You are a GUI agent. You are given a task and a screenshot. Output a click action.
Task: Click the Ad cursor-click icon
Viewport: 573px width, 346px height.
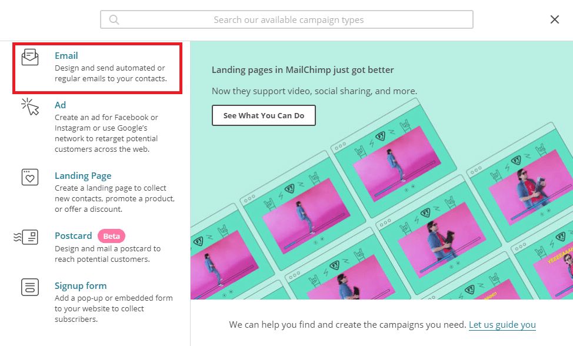[x=30, y=107]
